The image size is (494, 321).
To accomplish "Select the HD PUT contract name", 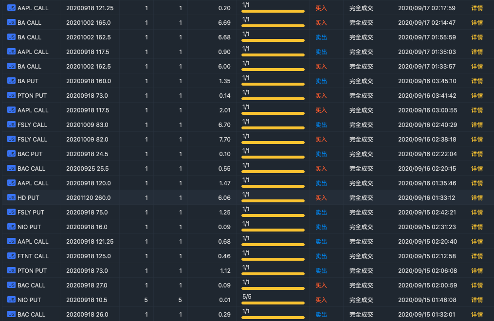I will click(28, 197).
